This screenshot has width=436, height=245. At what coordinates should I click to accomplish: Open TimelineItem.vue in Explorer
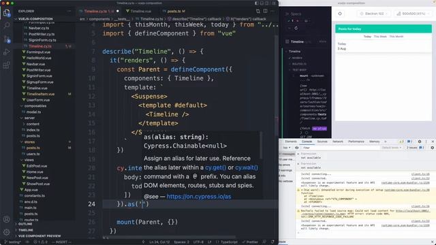pyautogui.click(x=40, y=94)
